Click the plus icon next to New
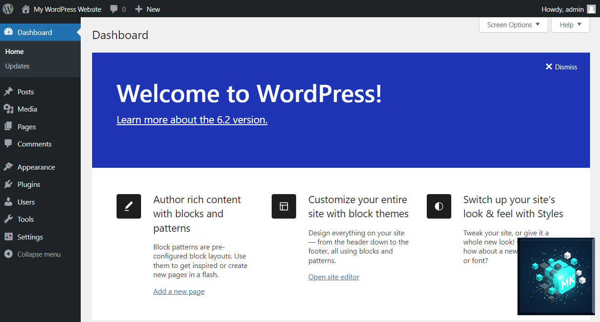This screenshot has height=322, width=600. [139, 9]
